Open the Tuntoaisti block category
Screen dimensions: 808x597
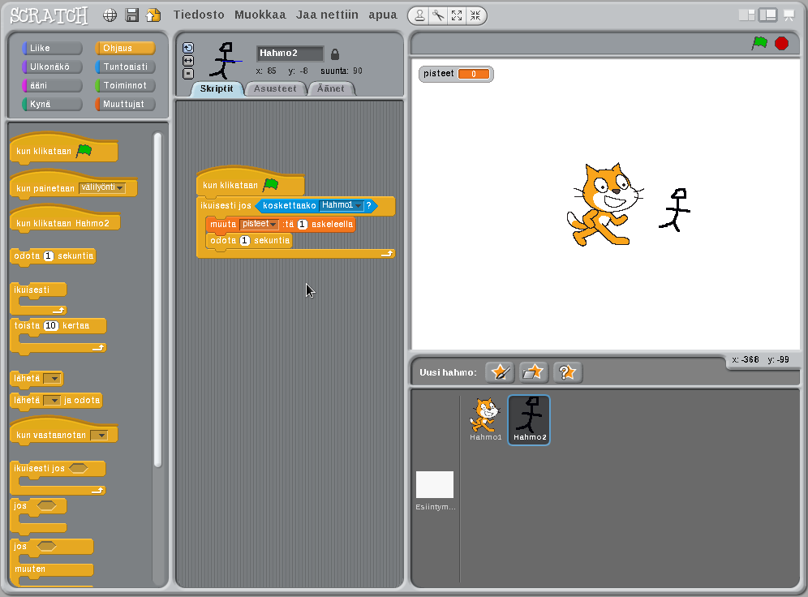tap(125, 67)
